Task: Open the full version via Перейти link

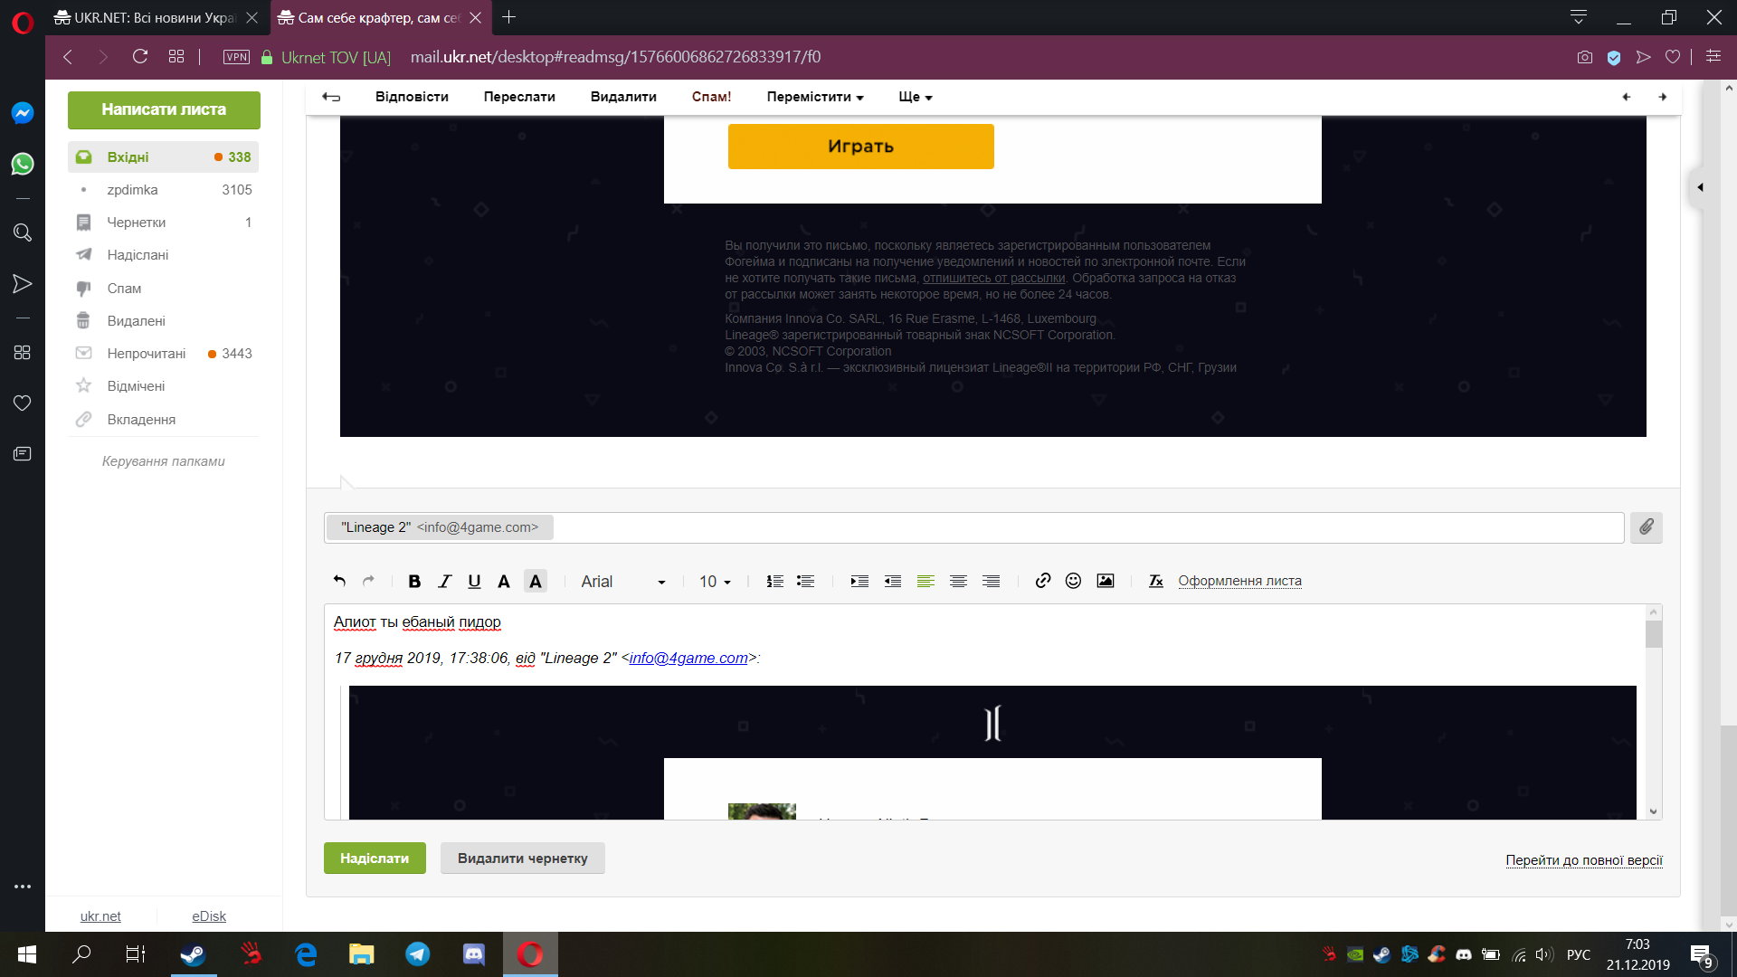Action: 1583,860
